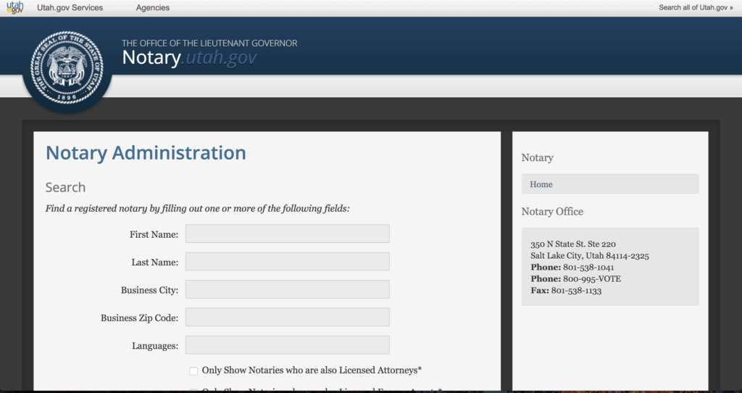This screenshot has width=742, height=393.
Task: Focus the First Name input field
Action: [287, 233]
